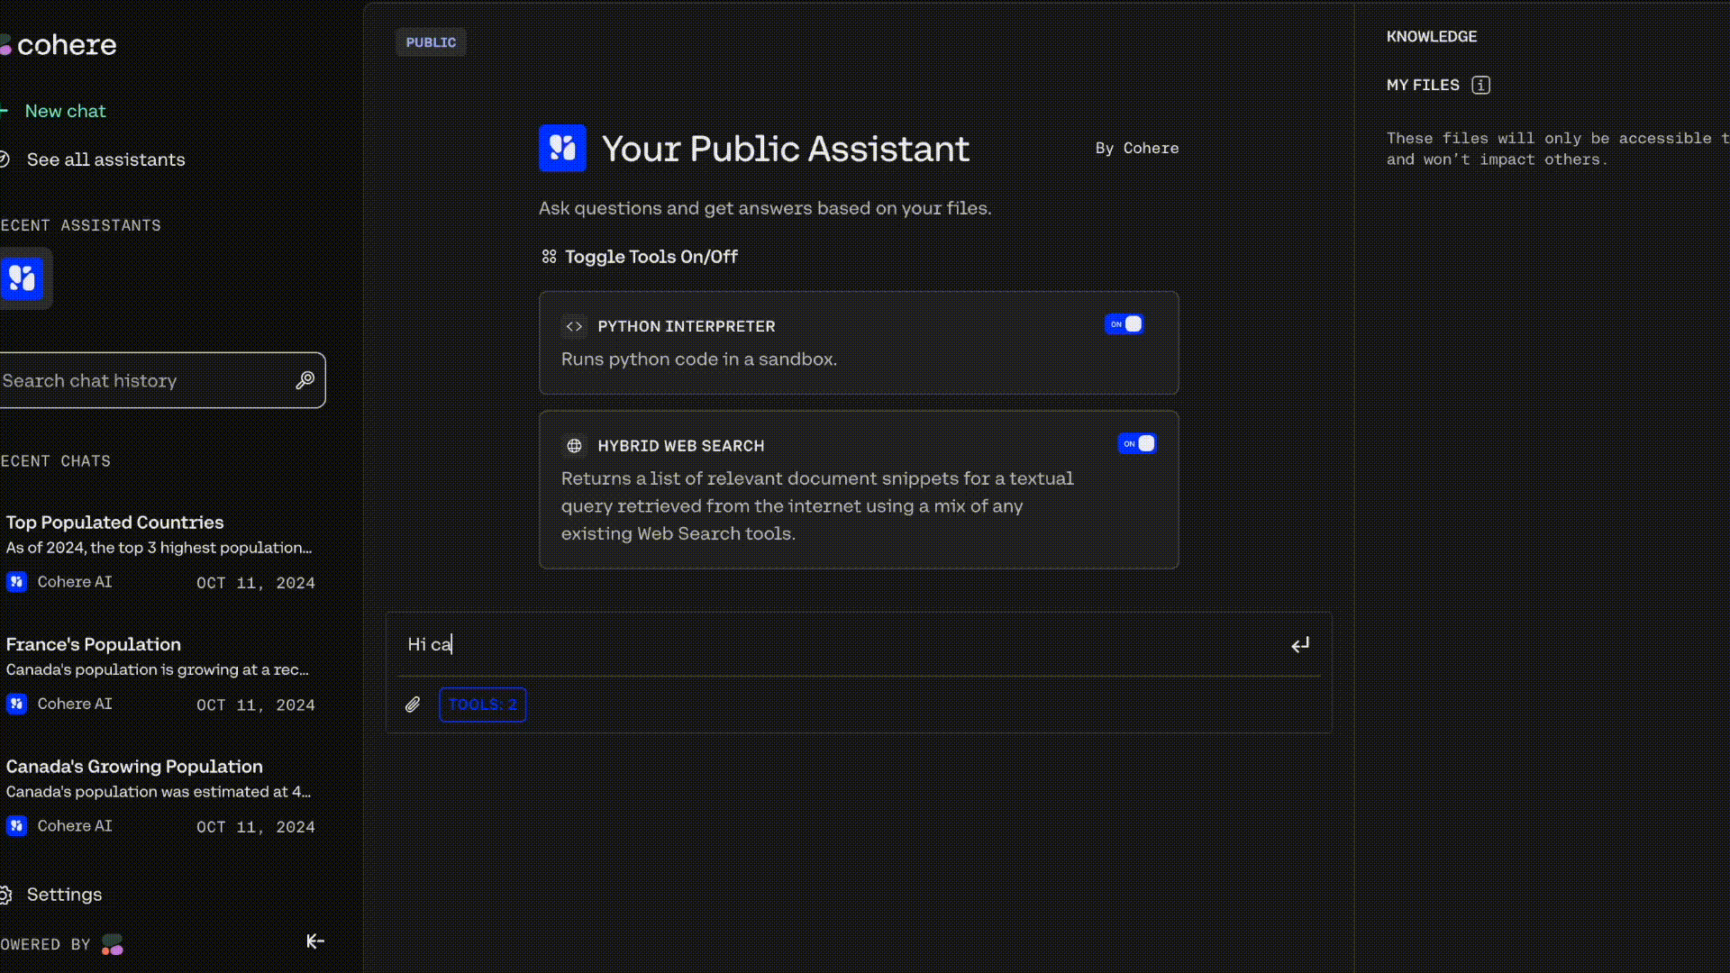The width and height of the screenshot is (1730, 973).
Task: Open Settings in the sidebar
Action: [x=64, y=895]
